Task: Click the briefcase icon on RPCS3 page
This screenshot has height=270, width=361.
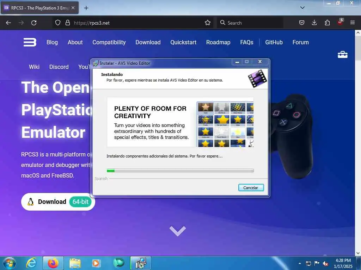Action: [343, 54]
